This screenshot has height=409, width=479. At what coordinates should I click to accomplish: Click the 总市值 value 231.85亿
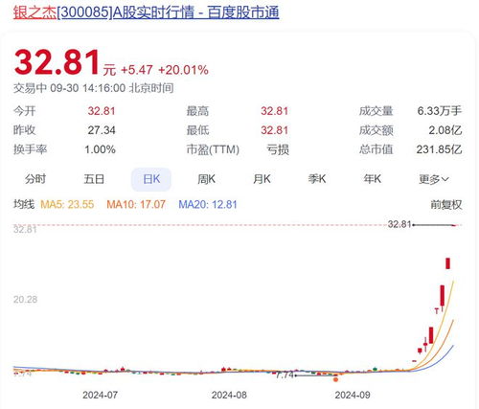coord(439,149)
